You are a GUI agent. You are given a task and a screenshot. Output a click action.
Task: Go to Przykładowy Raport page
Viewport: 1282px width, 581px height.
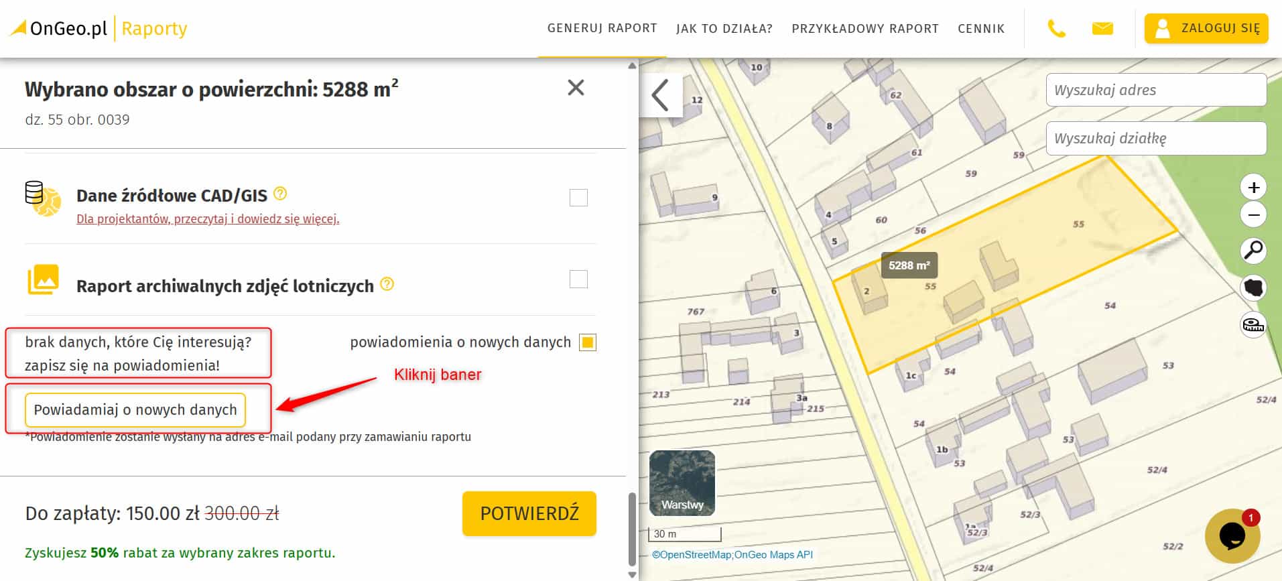(x=865, y=29)
